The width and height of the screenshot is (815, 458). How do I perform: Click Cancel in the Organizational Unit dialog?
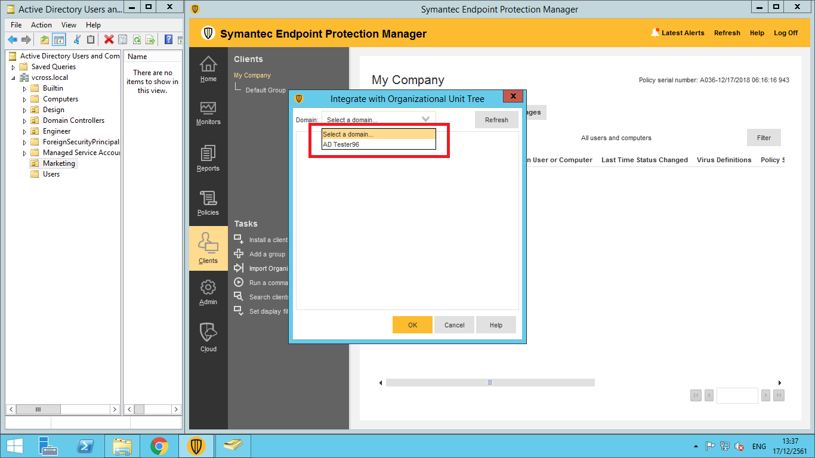coord(454,325)
